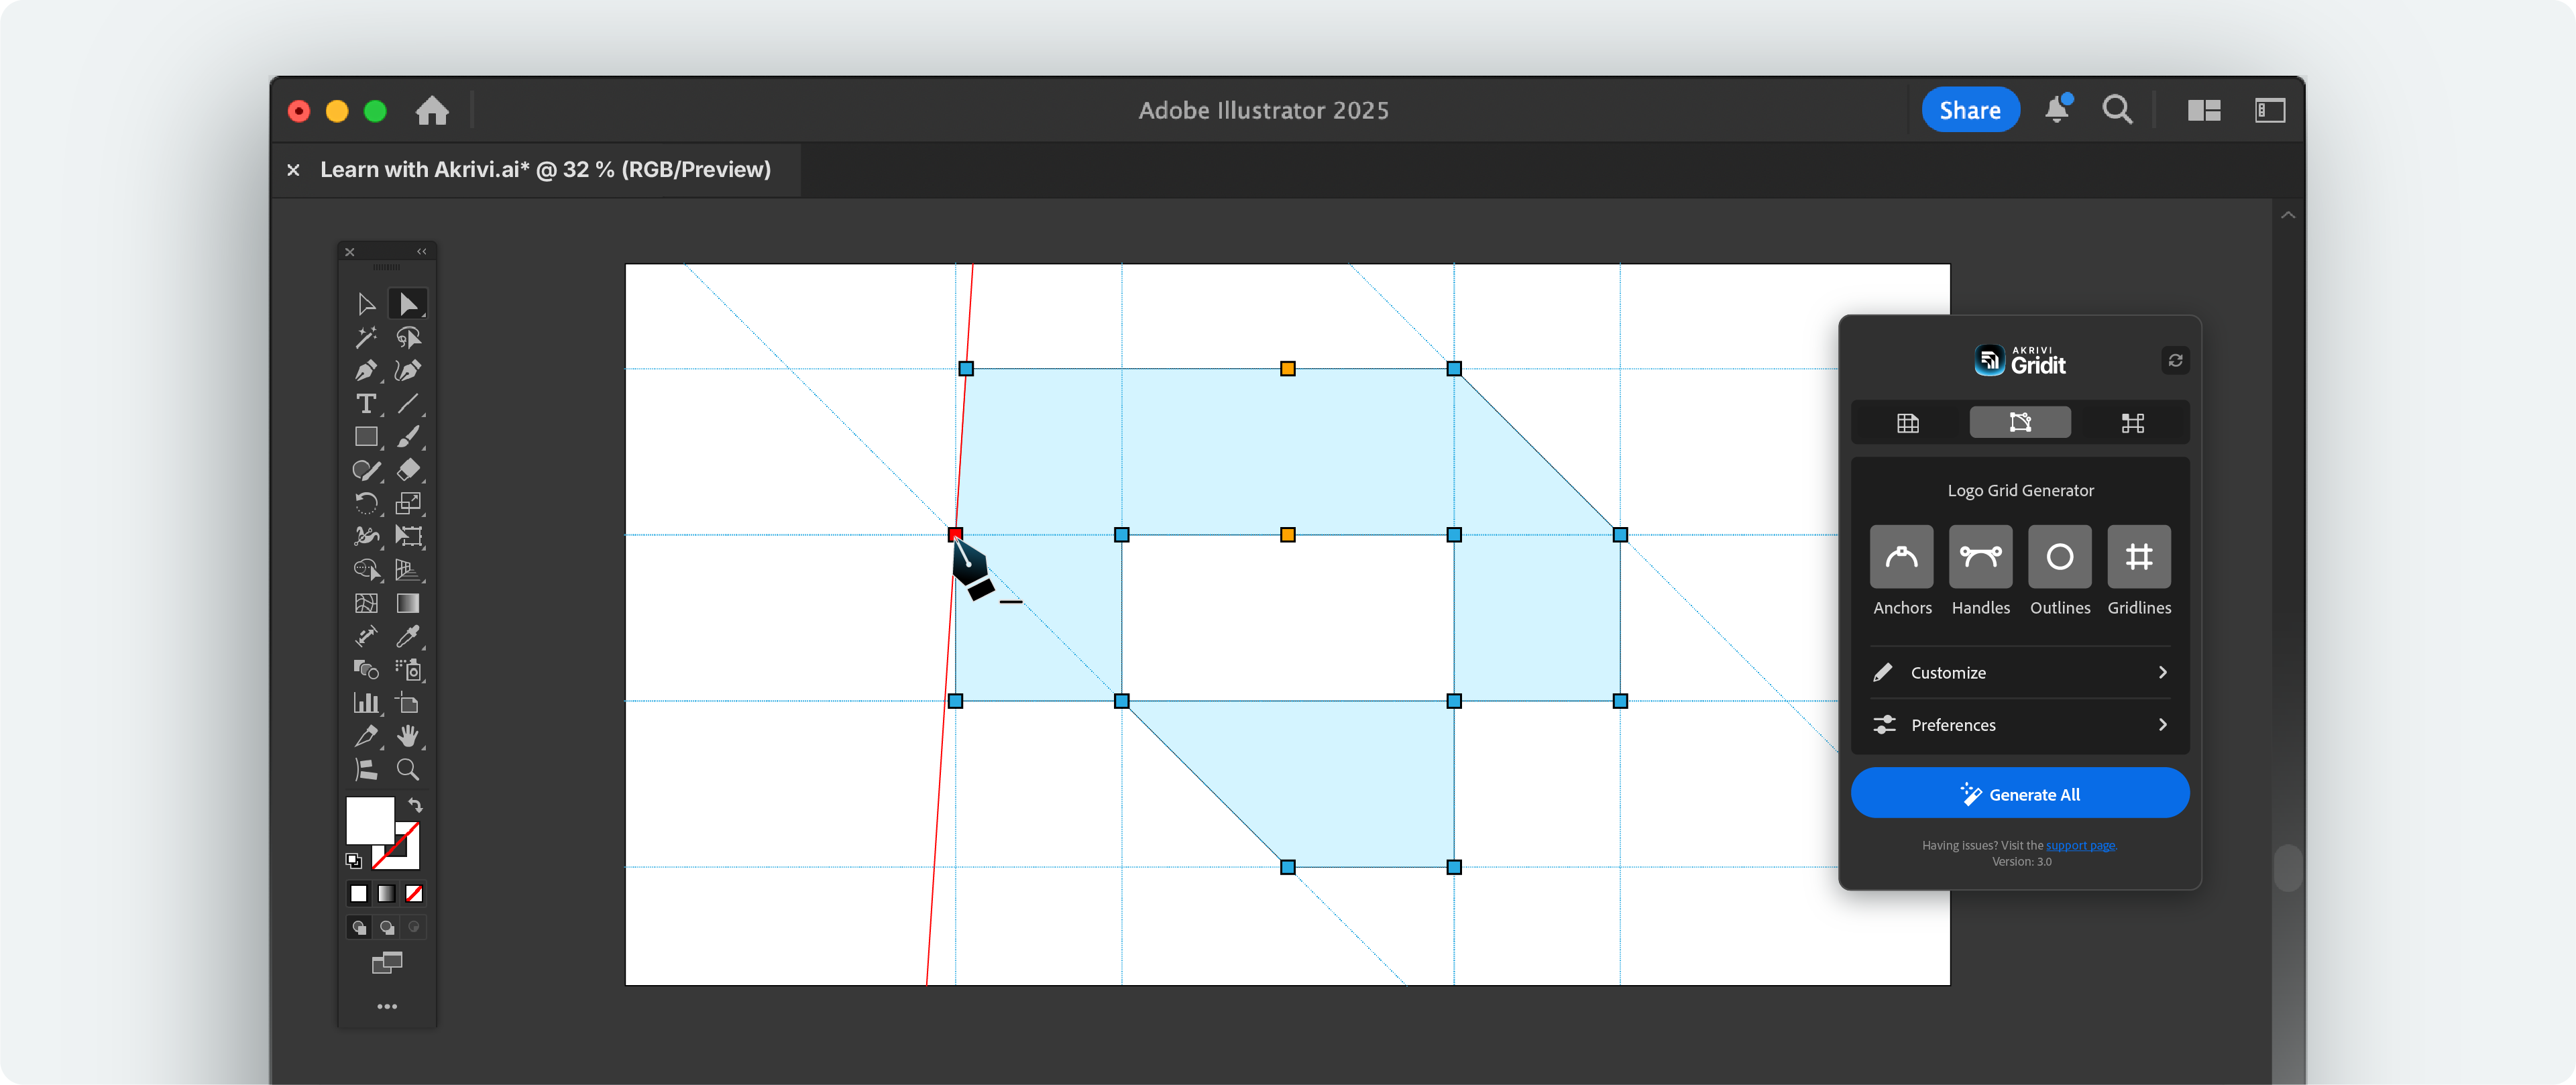
Task: Open Edit Toolbar three-dots menu
Action: tap(387, 1006)
